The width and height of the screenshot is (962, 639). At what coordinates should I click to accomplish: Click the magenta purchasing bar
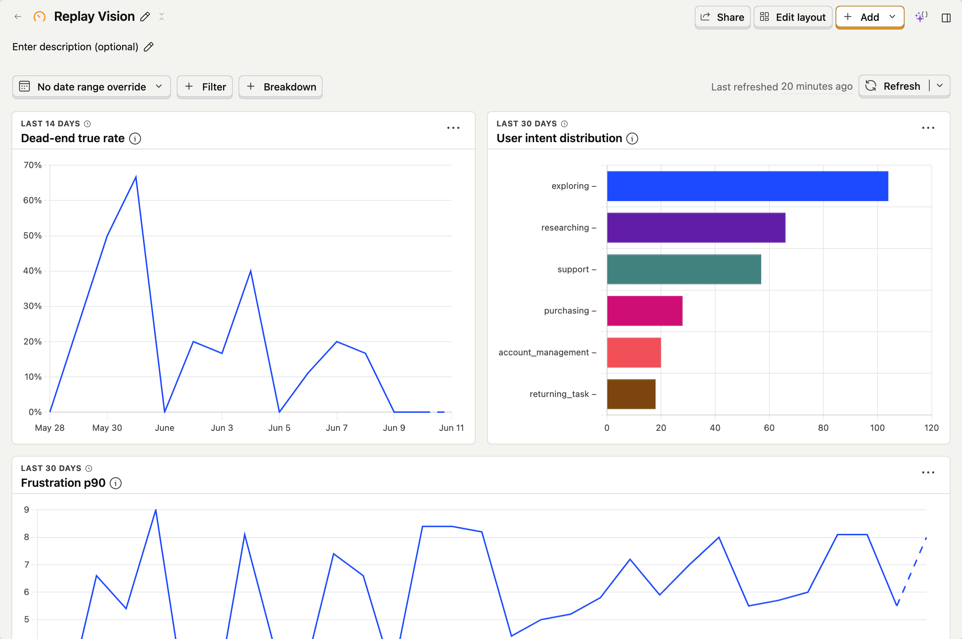click(x=645, y=311)
